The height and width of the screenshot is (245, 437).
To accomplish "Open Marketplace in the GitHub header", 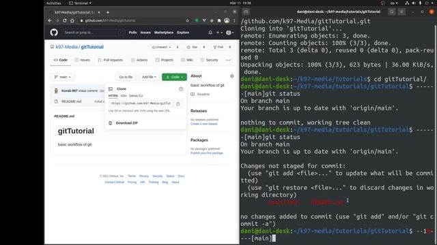I will click(164, 33).
